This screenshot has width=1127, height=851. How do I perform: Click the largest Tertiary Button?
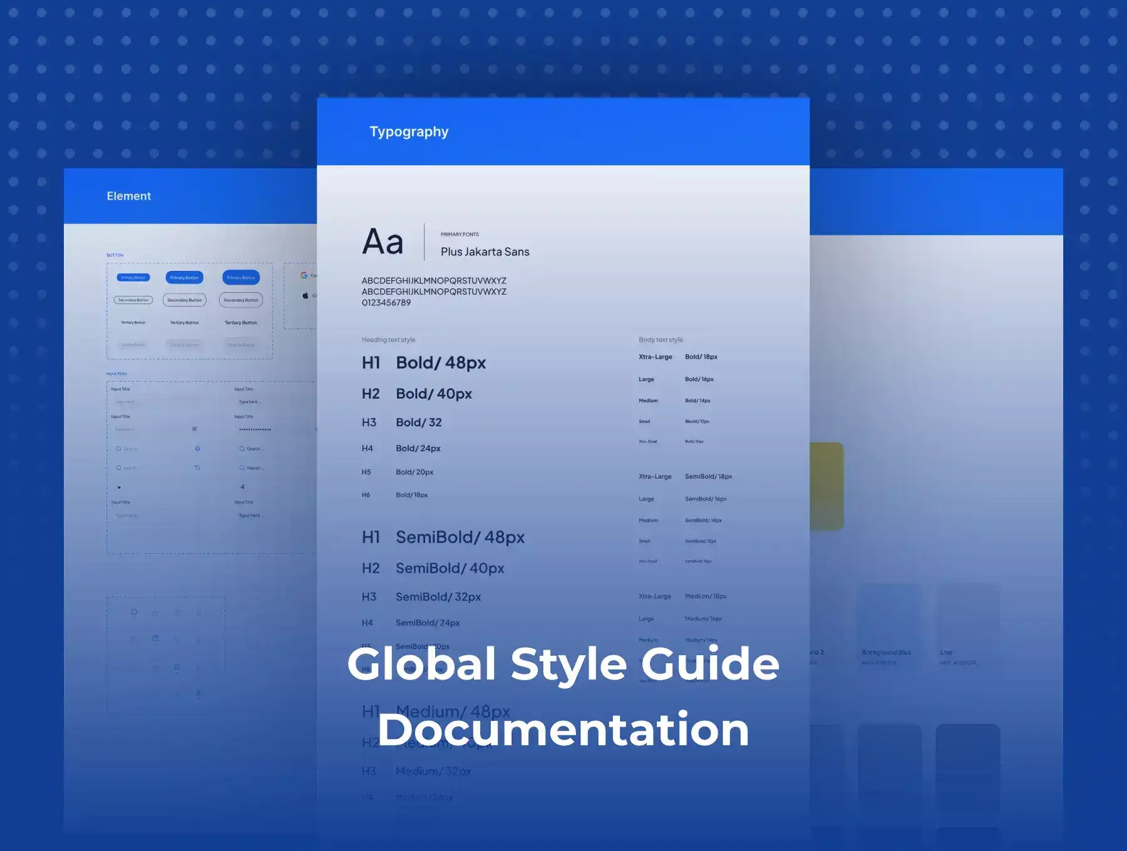pyautogui.click(x=240, y=323)
